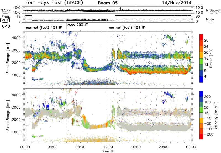Click the red swatch of the Power colorbar

coord(201,37)
